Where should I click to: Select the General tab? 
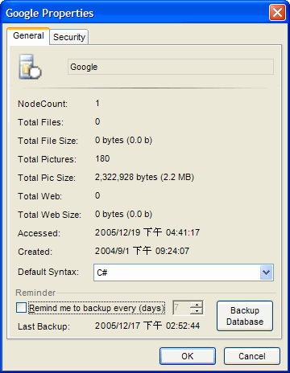point(28,35)
